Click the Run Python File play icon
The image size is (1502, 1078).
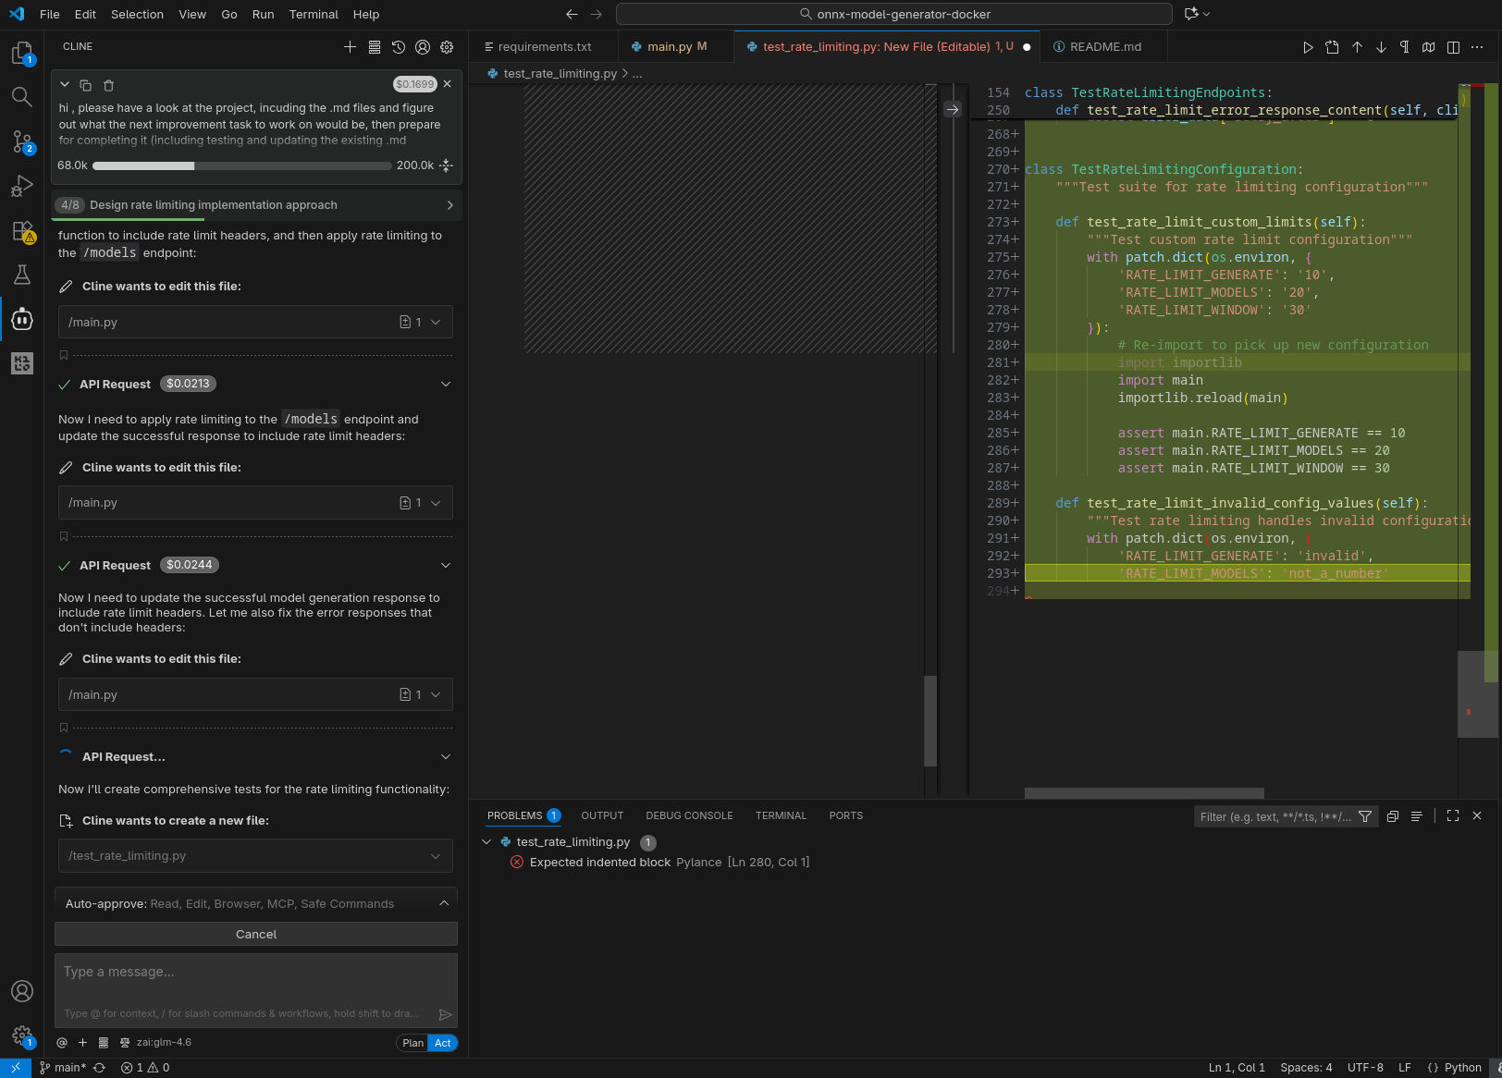pos(1307,47)
